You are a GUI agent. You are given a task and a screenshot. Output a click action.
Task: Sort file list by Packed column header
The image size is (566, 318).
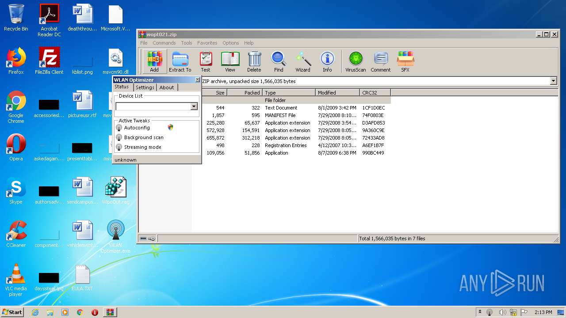245,93
